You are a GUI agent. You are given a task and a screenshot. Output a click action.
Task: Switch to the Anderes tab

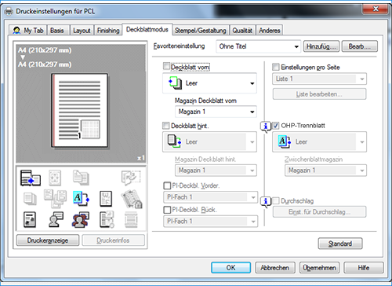point(270,31)
